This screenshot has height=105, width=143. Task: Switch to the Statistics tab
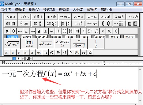41,37
